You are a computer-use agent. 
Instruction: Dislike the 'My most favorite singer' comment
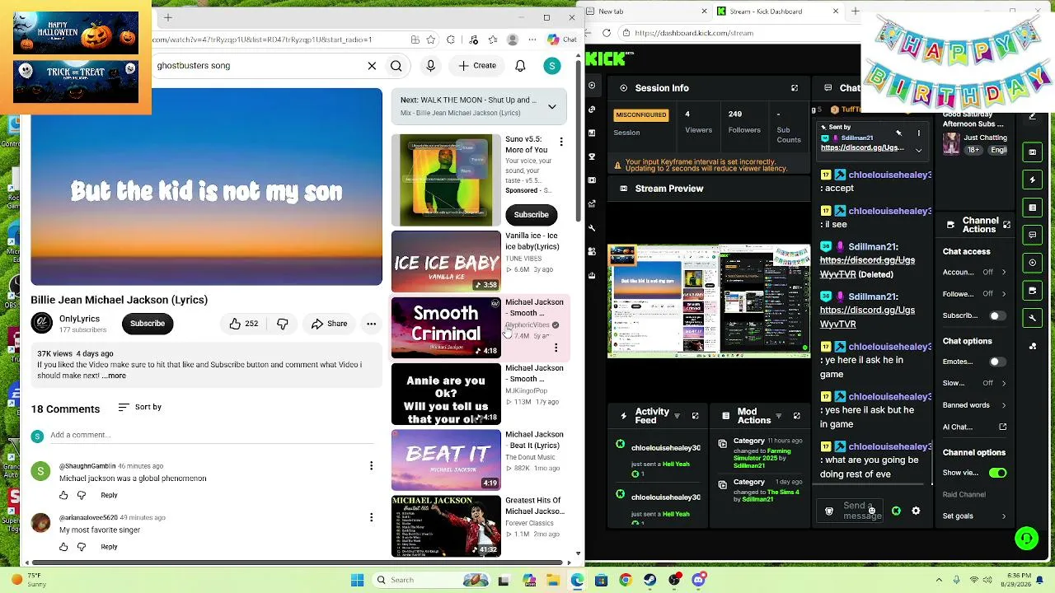coord(81,547)
